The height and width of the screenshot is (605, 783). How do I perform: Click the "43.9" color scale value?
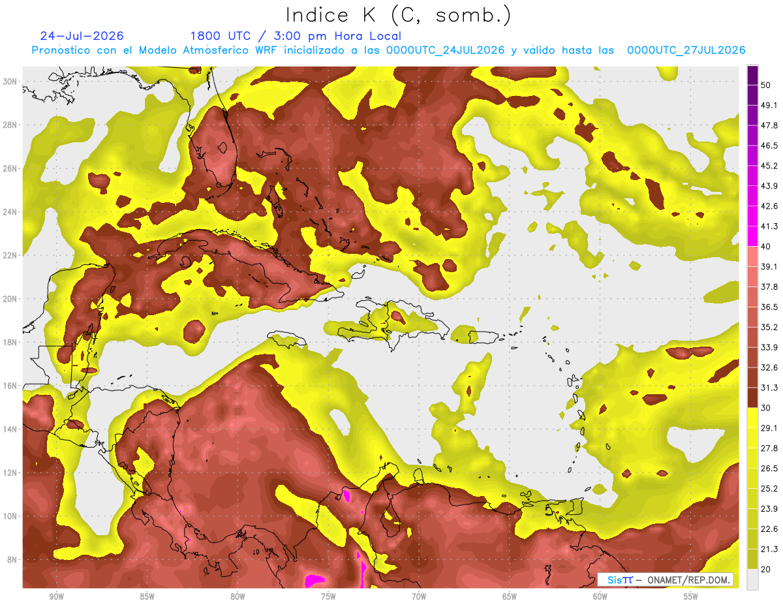[770, 186]
